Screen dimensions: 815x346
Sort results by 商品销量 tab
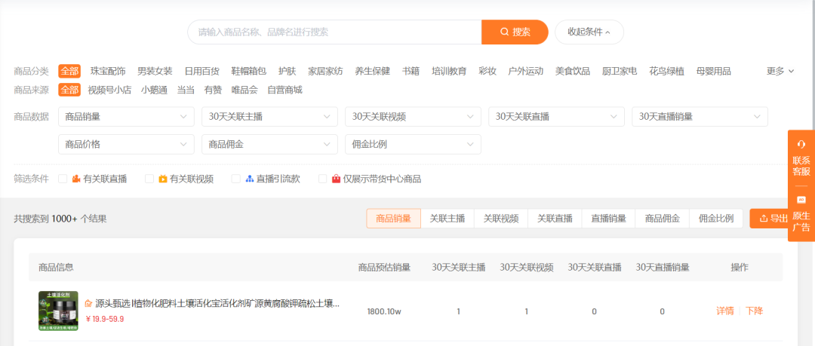[393, 219]
